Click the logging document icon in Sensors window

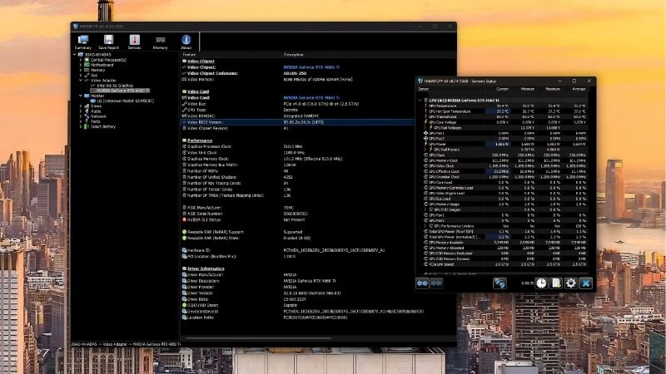[x=556, y=283]
